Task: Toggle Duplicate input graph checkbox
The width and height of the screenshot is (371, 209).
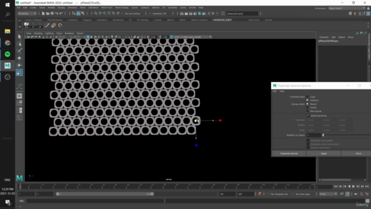Action: [308, 140]
